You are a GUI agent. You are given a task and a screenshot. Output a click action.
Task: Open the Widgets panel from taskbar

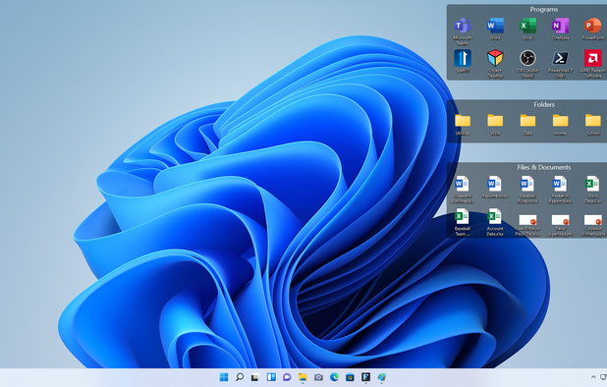(x=271, y=377)
